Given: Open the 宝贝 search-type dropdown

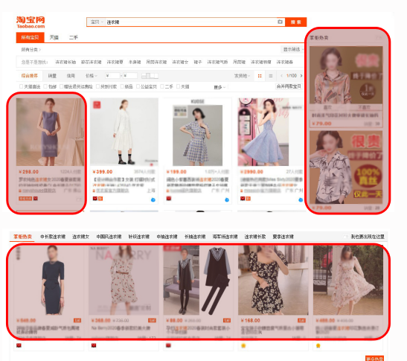Looking at the screenshot, I should (x=97, y=22).
